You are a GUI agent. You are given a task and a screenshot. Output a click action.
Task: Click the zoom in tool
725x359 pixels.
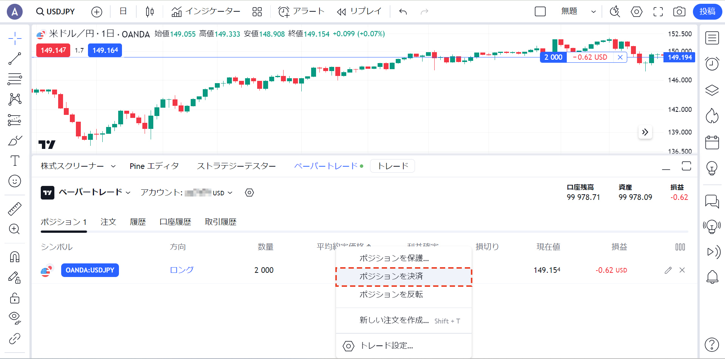(x=15, y=229)
